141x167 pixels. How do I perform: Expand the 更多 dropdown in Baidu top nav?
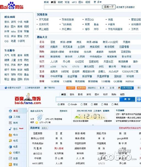point(97,2)
